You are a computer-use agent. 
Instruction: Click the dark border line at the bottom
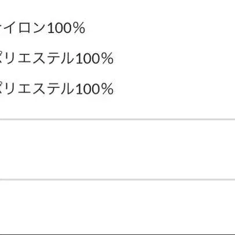click(x=117, y=234)
